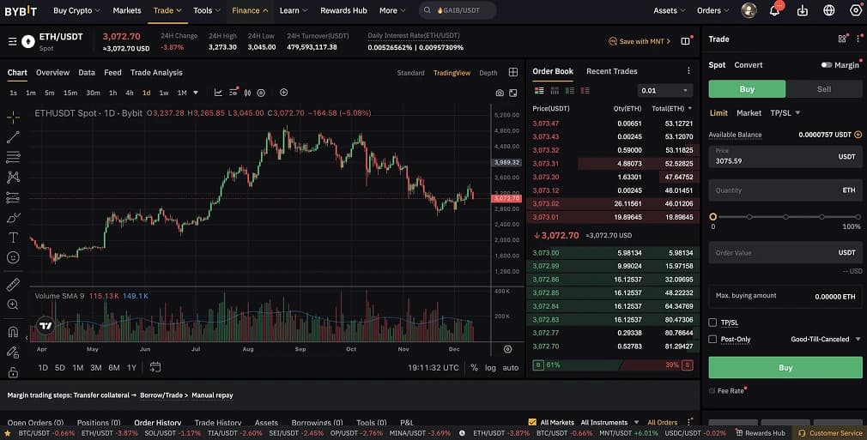Open the Orders dropdown
Screen dimensions: 867x440
pyautogui.click(x=712, y=10)
